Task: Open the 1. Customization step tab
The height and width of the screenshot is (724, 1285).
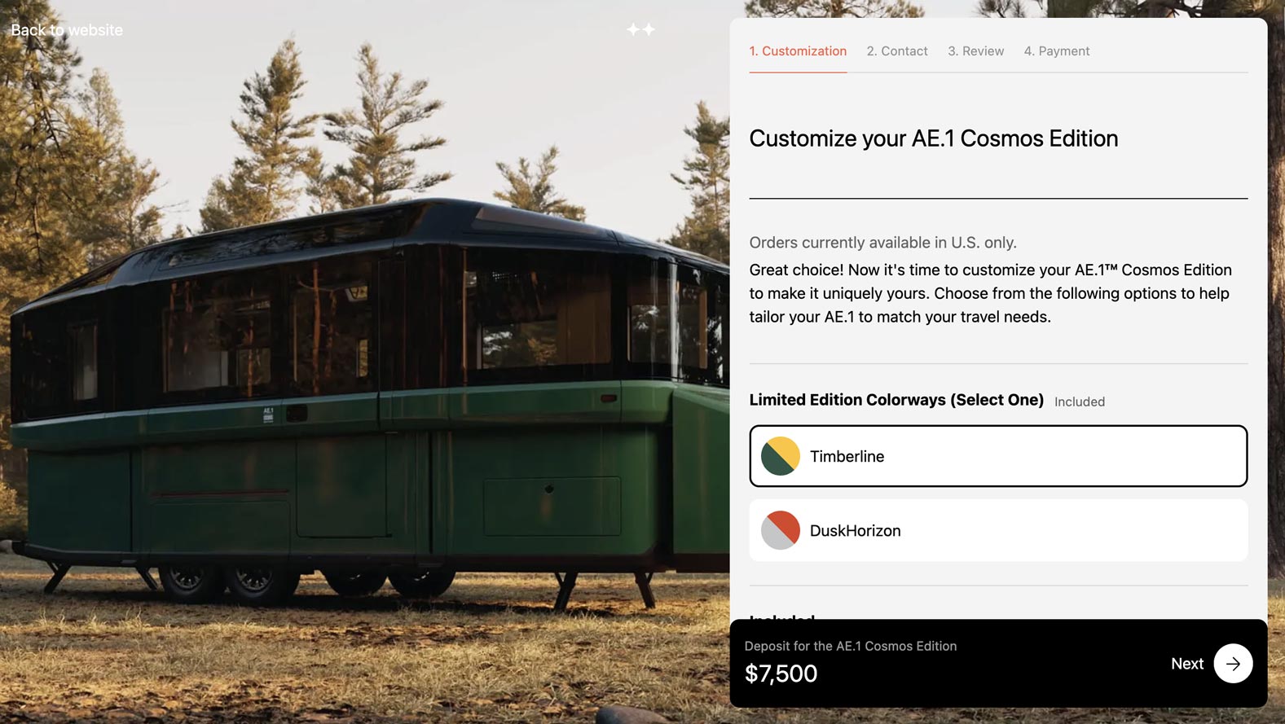Action: click(798, 51)
